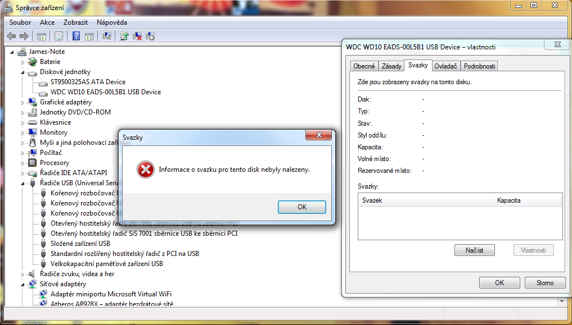
Task: Click the disable device down-arrow toolbar icon
Action: pyautogui.click(x=150, y=36)
